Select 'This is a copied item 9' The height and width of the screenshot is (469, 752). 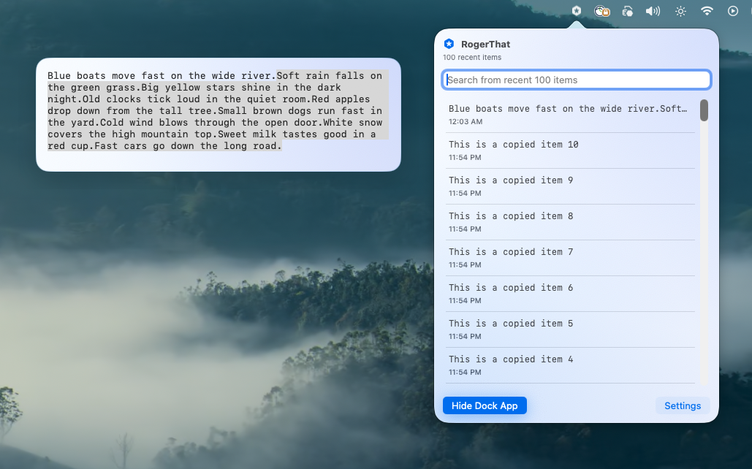pos(570,186)
